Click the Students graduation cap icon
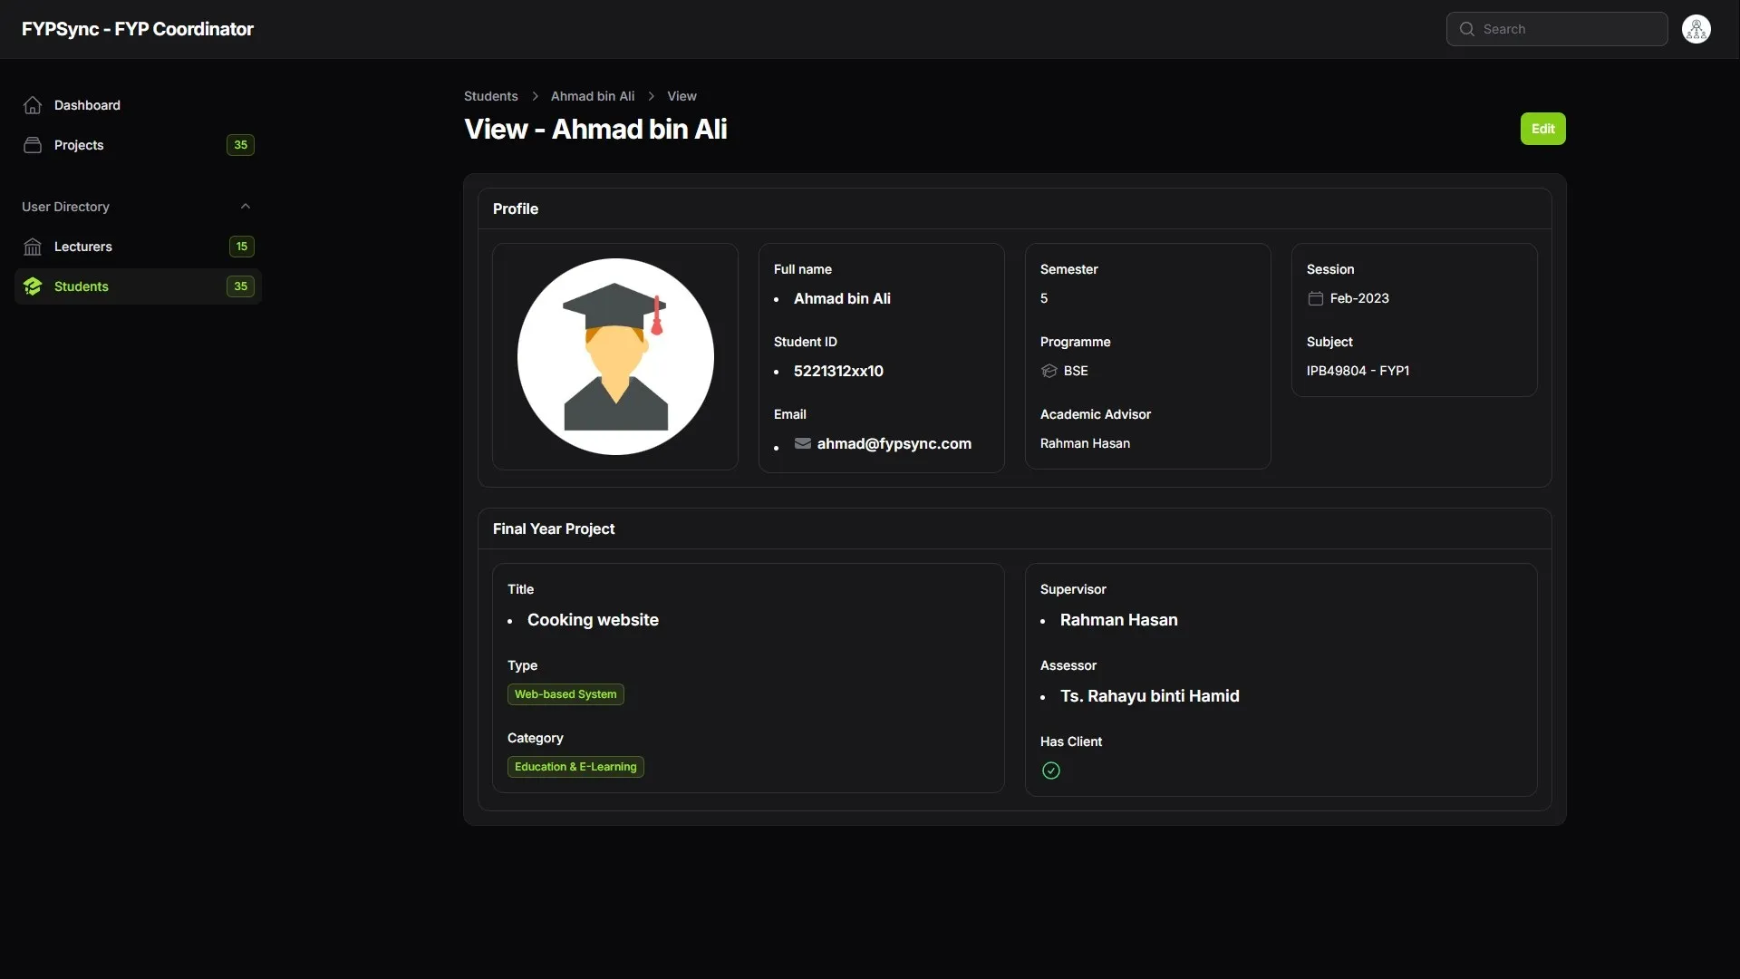1740x979 pixels. point(33,286)
